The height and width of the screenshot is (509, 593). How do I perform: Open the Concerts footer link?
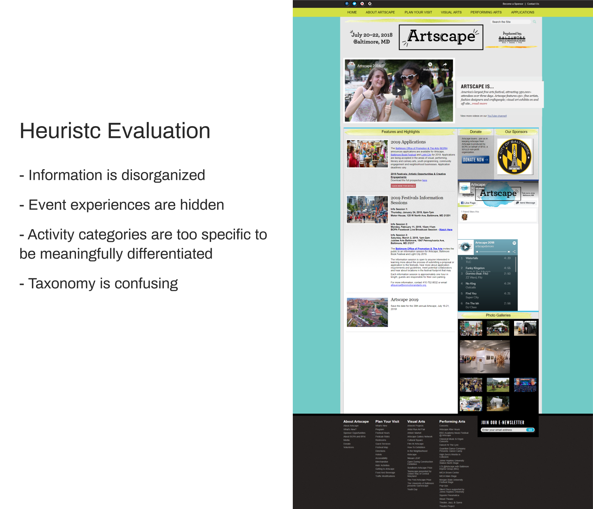pos(444,426)
